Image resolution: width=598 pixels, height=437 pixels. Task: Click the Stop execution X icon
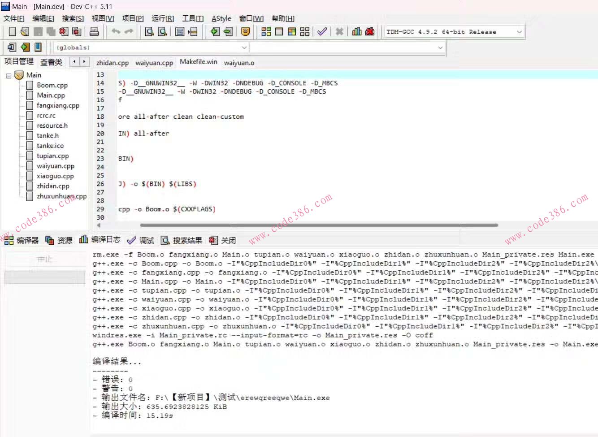(x=339, y=31)
